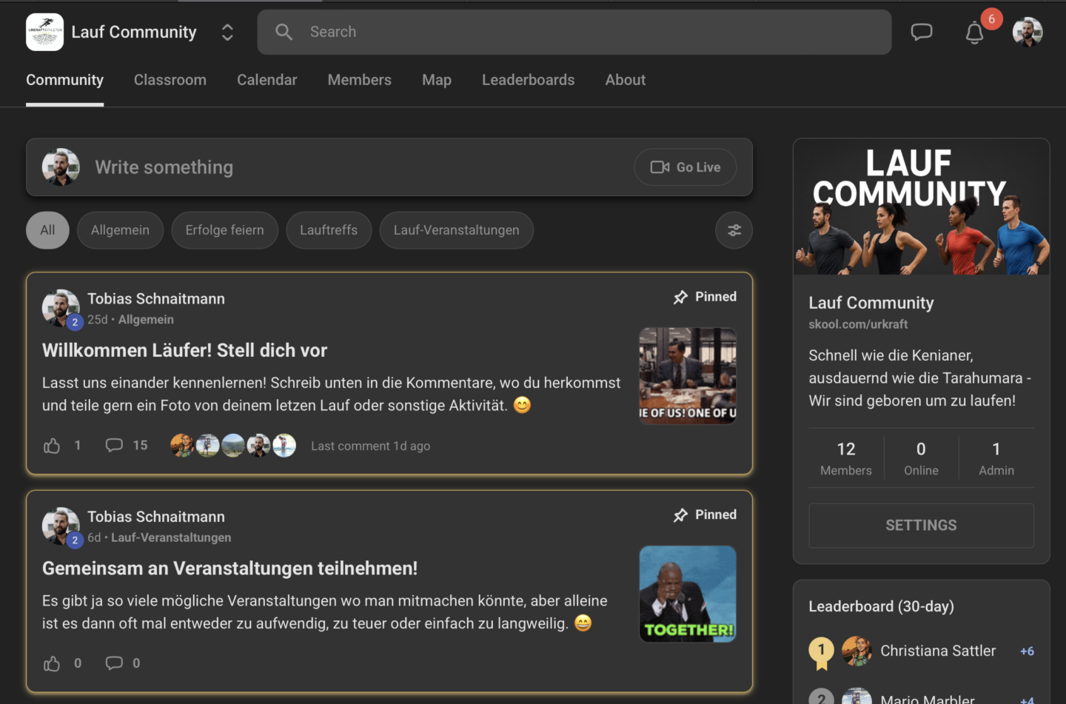Expand the community switcher chevrons
This screenshot has width=1066, height=704.
click(x=227, y=32)
